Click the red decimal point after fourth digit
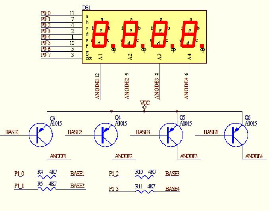 pos(202,46)
